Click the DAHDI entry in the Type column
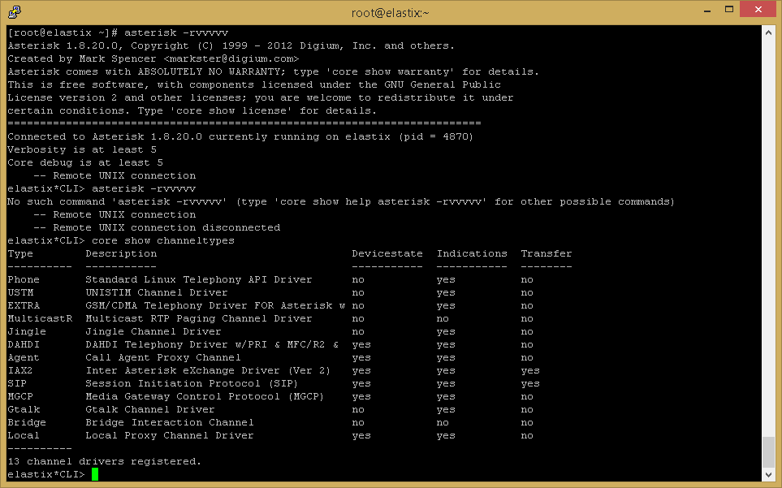 coord(24,344)
